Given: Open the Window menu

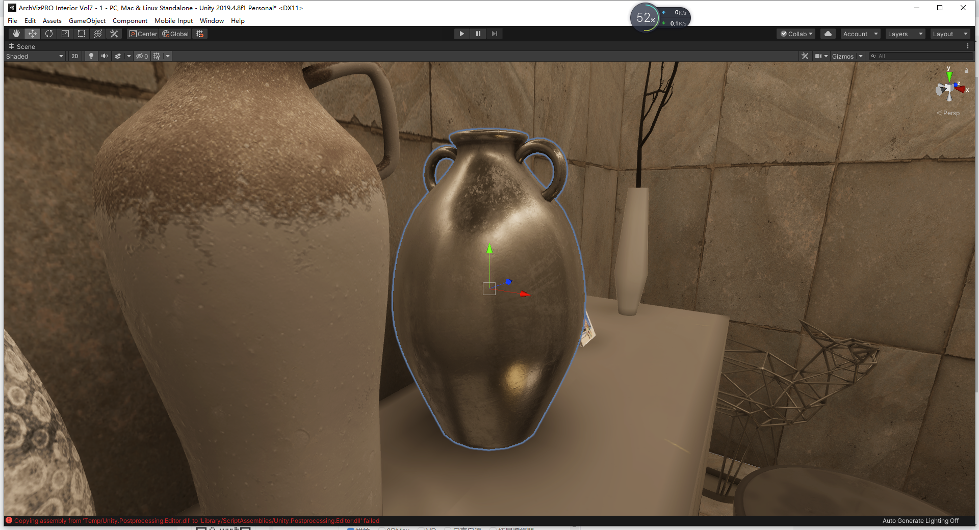Looking at the screenshot, I should [x=212, y=21].
